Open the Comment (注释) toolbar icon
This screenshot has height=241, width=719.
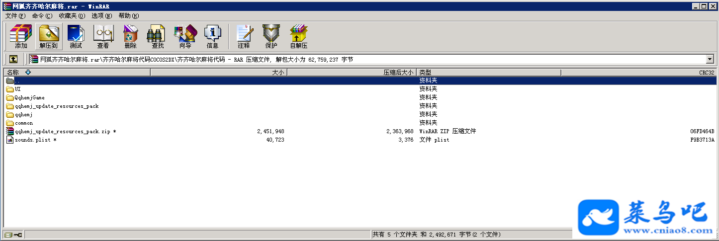point(244,37)
